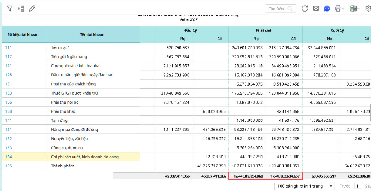Open the filter funnel icon
The height and width of the screenshot is (191, 371).
point(10,8)
